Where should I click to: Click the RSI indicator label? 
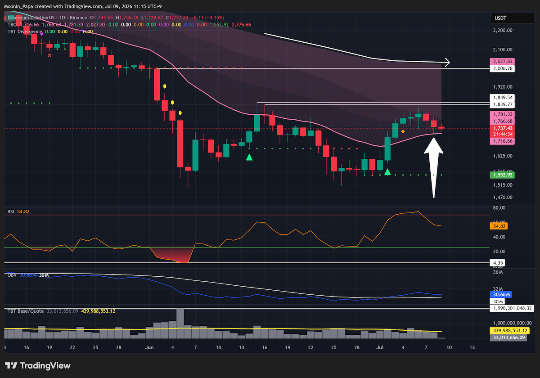[10, 211]
